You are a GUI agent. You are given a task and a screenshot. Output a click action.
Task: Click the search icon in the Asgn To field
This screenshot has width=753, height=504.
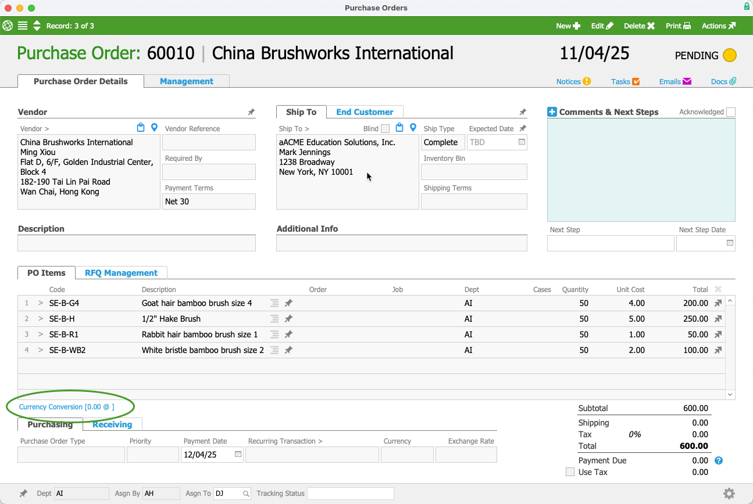coord(246,494)
